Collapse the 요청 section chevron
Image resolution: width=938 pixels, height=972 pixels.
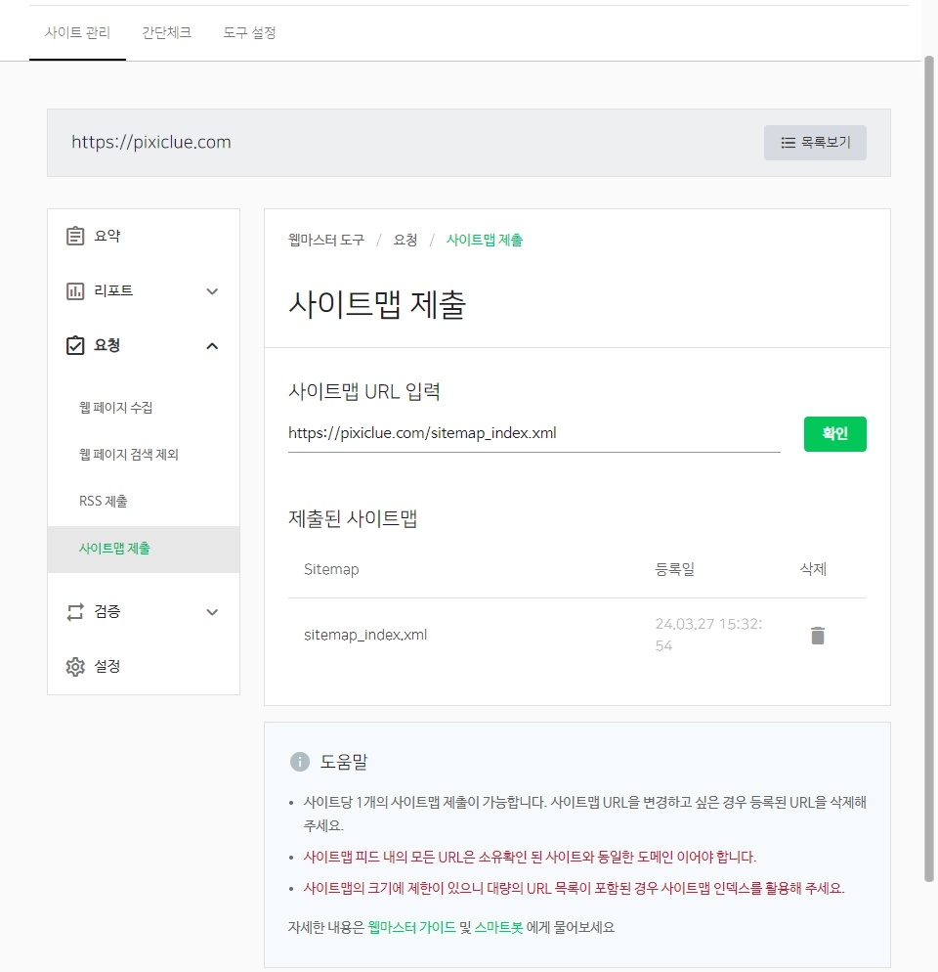212,346
